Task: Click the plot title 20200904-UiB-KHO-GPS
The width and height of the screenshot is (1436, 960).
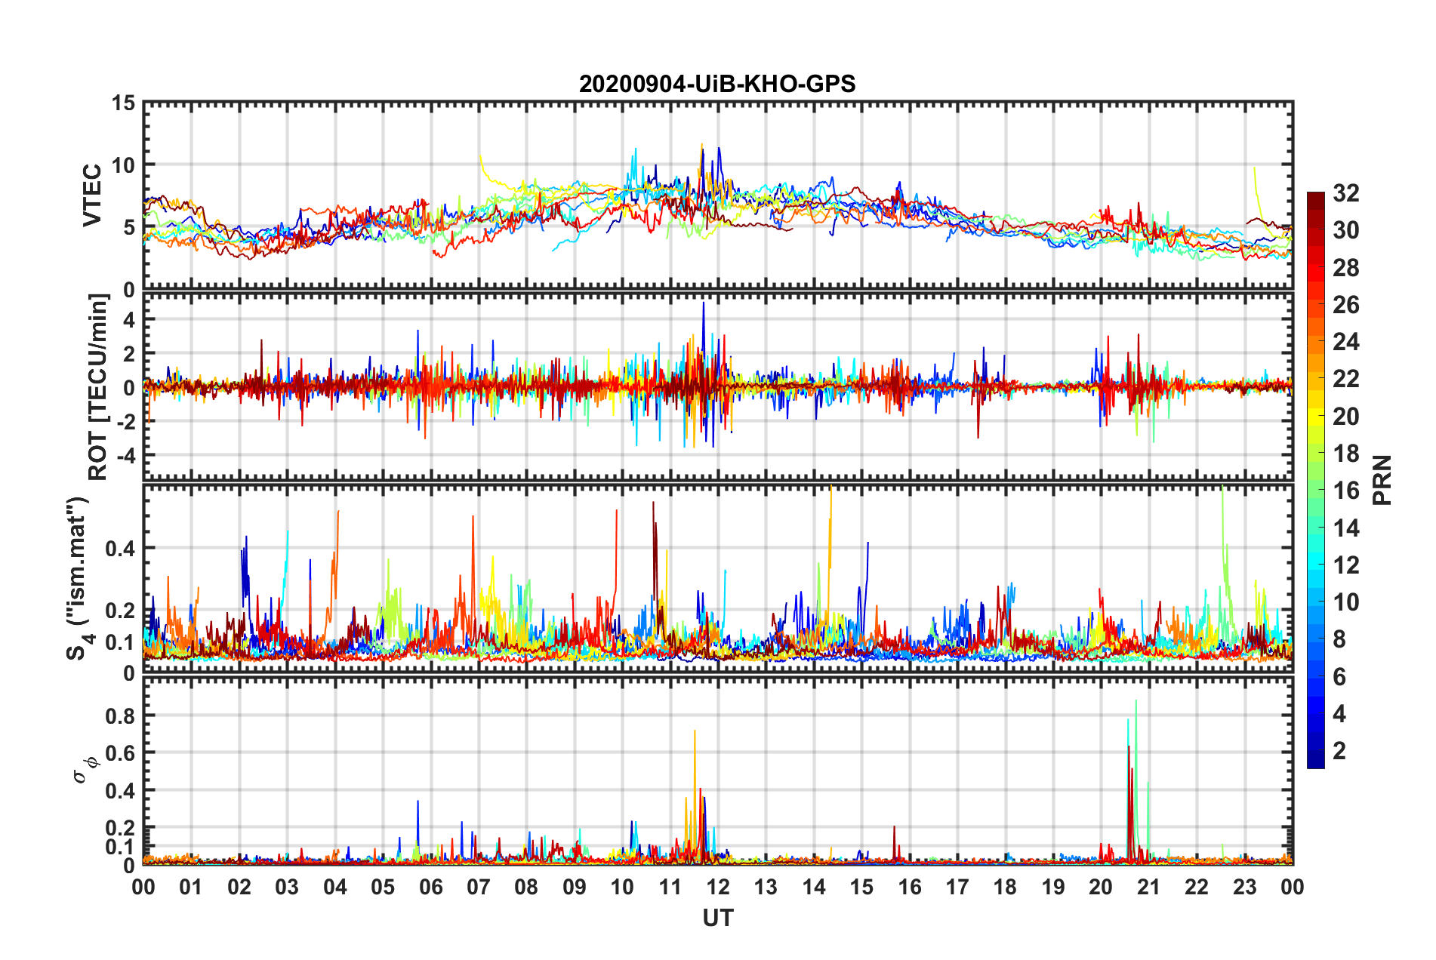Action: click(x=717, y=84)
